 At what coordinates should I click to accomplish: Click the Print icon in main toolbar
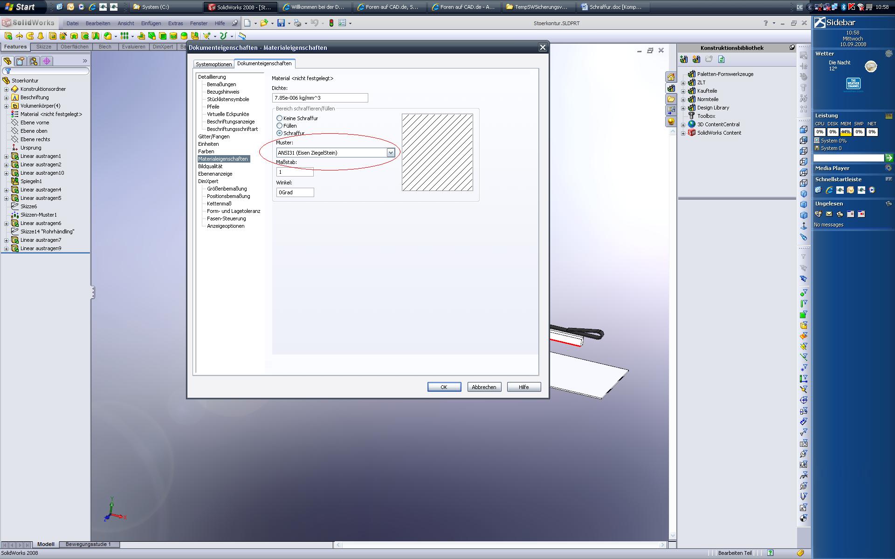pos(298,23)
